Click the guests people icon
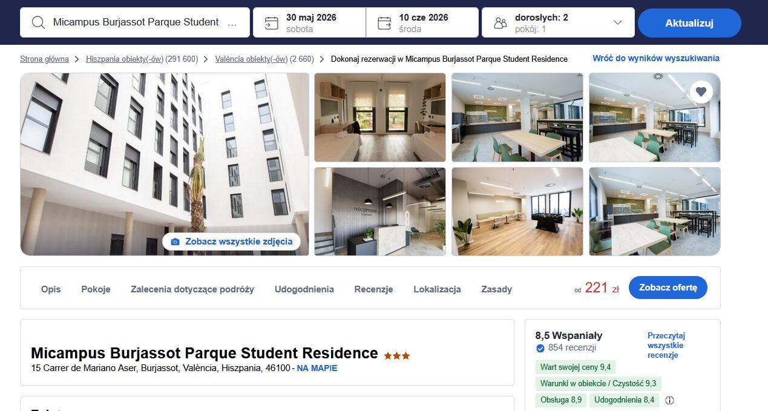 coord(500,23)
